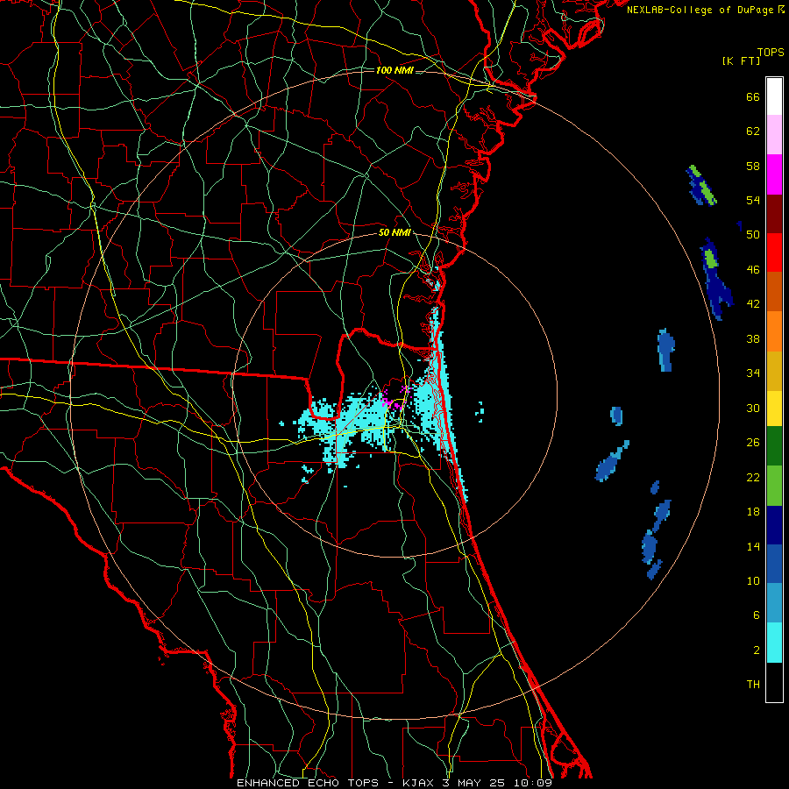The image size is (789, 789).
Task: Click the white 66K ft legend swatch
Action: point(774,96)
